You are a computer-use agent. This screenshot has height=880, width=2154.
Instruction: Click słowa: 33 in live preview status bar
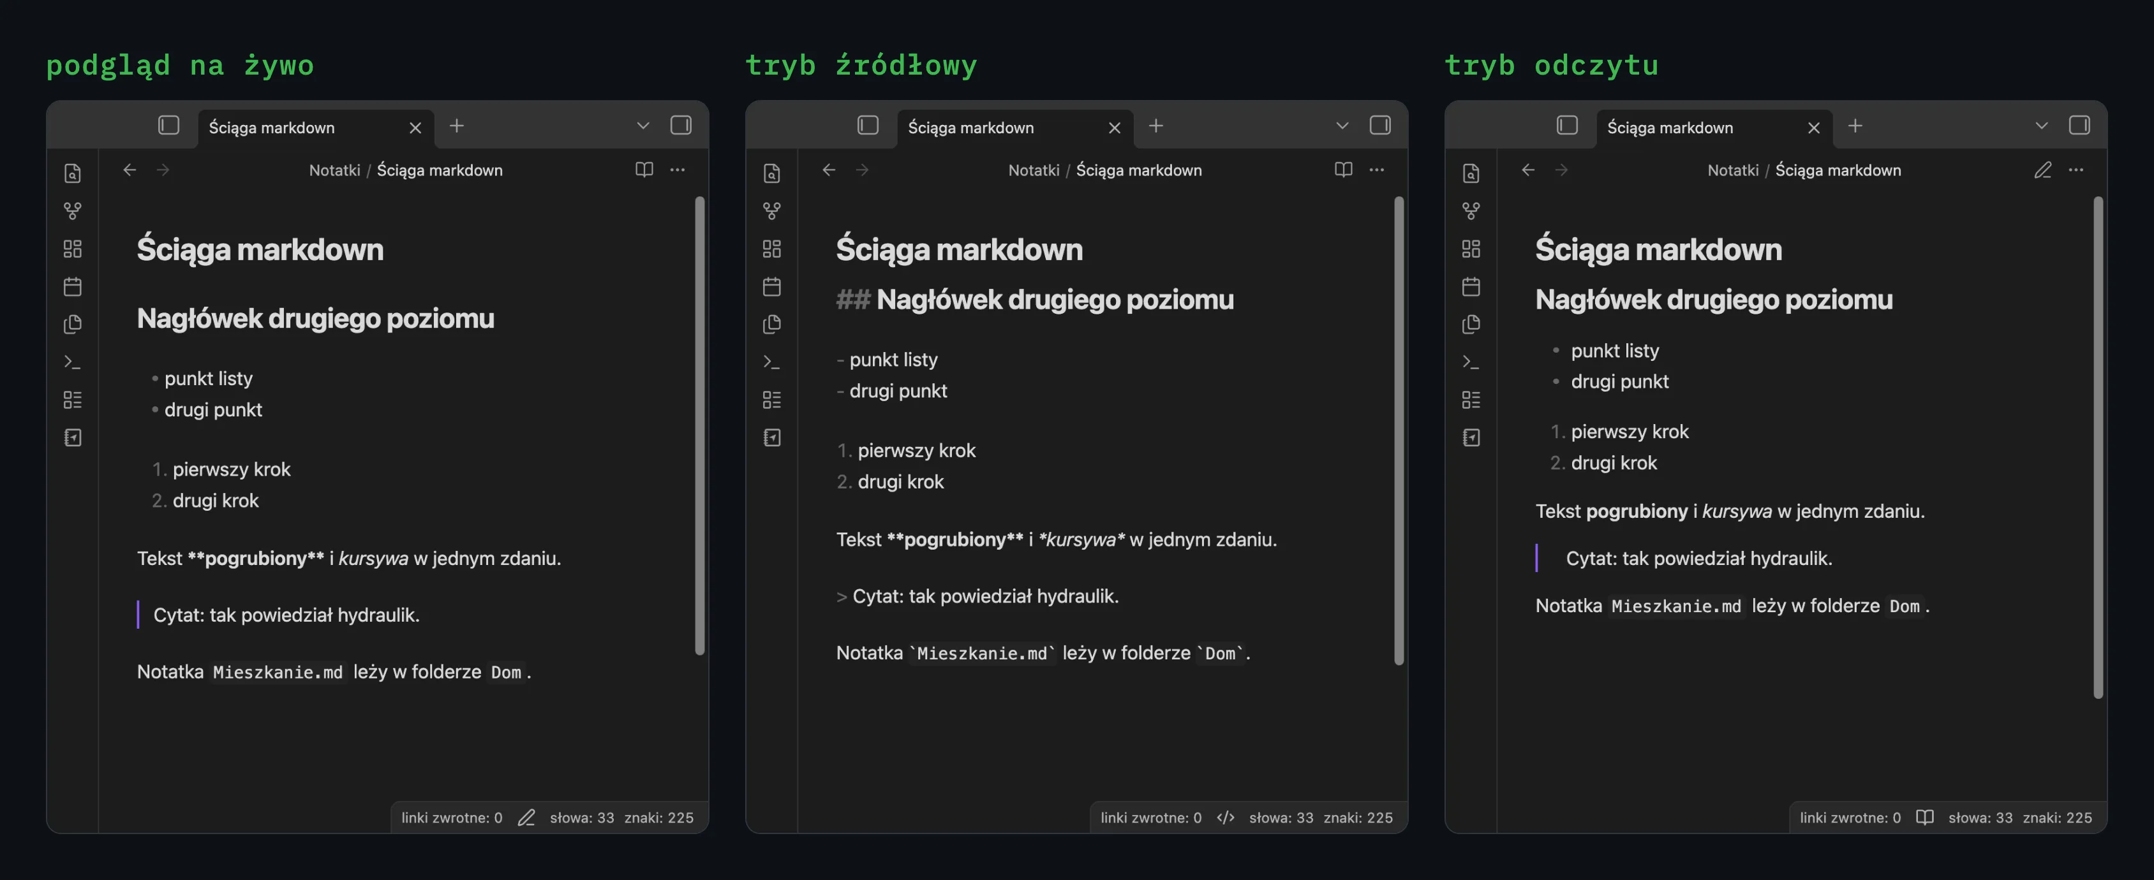pos(582,818)
